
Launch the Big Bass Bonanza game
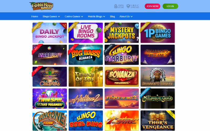tap(86, 55)
